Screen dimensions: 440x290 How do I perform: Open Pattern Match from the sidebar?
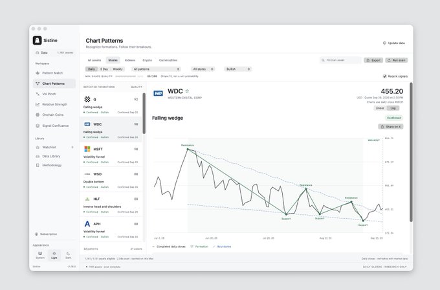coord(52,73)
